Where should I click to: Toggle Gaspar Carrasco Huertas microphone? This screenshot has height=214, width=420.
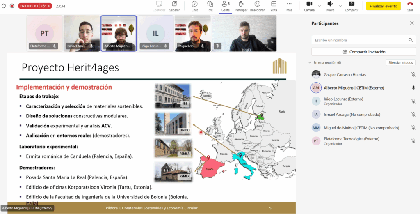[413, 75]
